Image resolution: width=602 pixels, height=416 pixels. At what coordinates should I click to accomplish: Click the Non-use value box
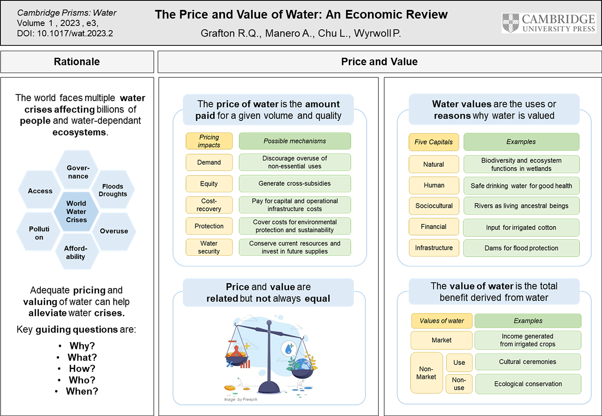click(459, 384)
